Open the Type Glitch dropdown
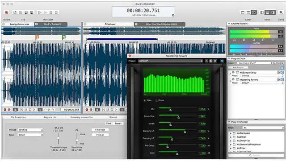This screenshot has height=161, width=286. tap(30, 135)
